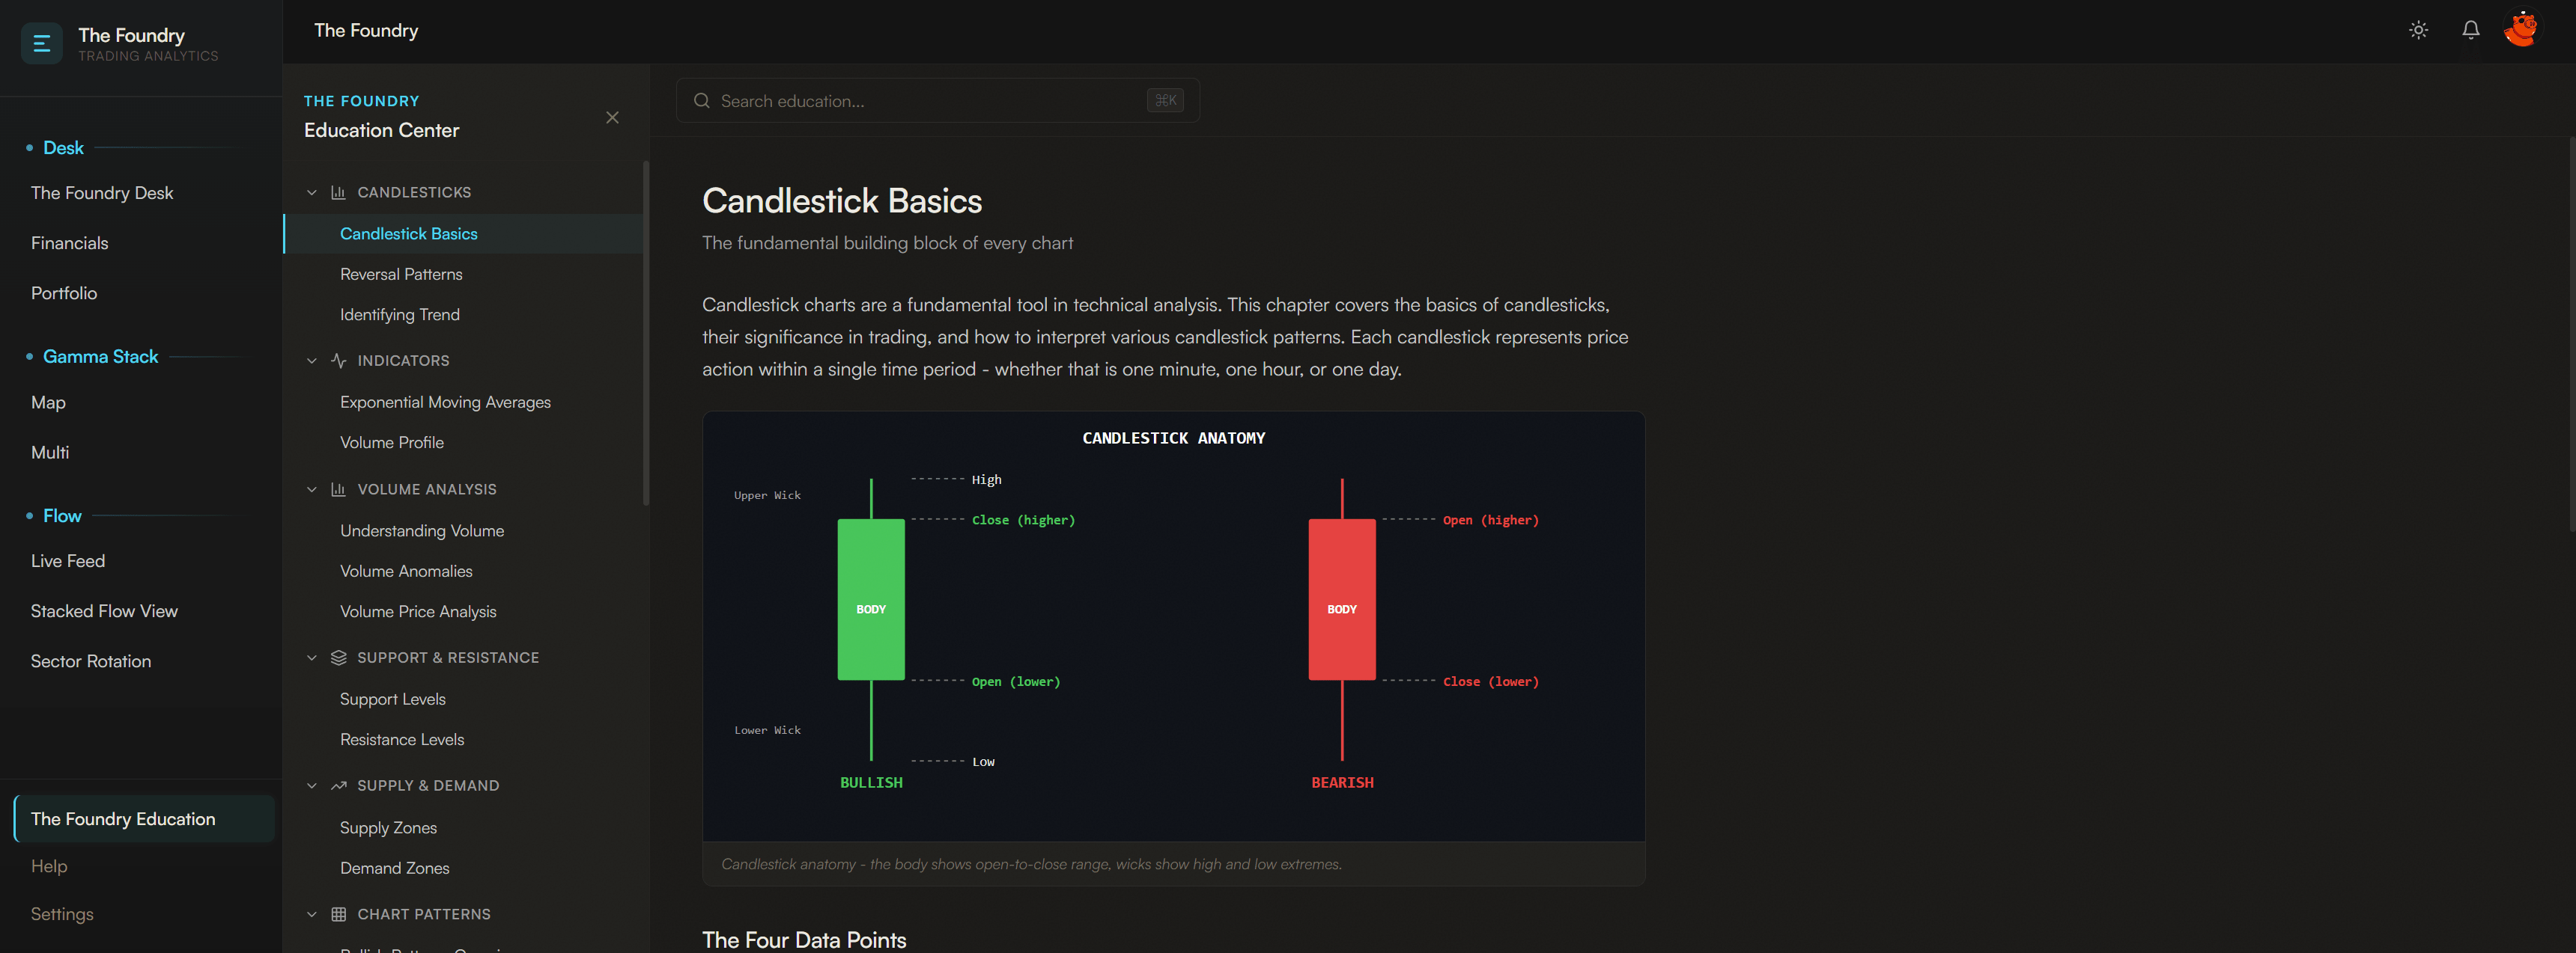Click the Supply & Demand trend icon
This screenshot has height=953, width=2576.
339,786
